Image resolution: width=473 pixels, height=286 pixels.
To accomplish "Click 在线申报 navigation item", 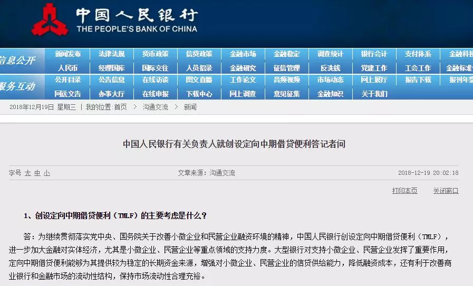I will point(156,94).
